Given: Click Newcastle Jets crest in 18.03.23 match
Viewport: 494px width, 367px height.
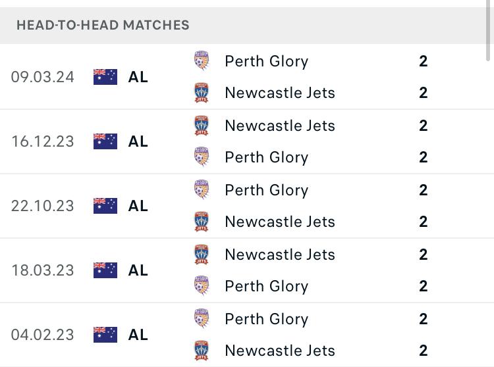Looking at the screenshot, I should [x=202, y=255].
